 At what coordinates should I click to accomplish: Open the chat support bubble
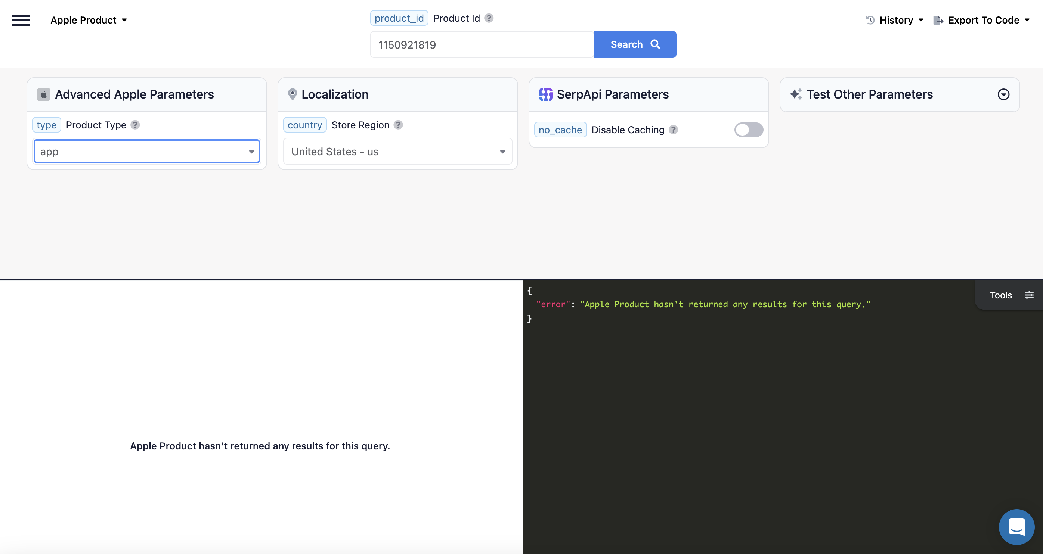(1016, 526)
